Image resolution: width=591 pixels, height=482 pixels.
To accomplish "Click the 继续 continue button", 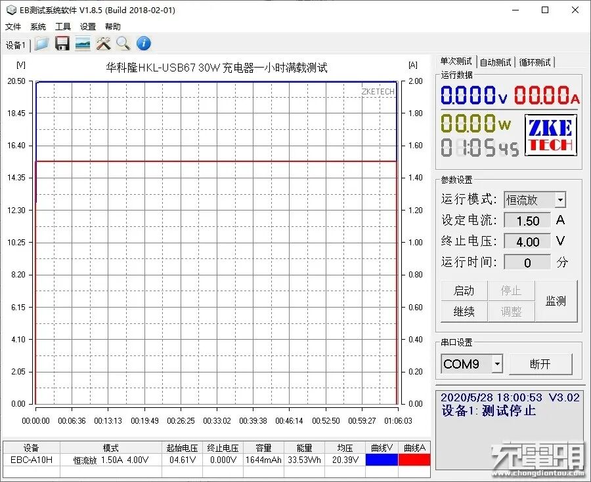I will [464, 311].
